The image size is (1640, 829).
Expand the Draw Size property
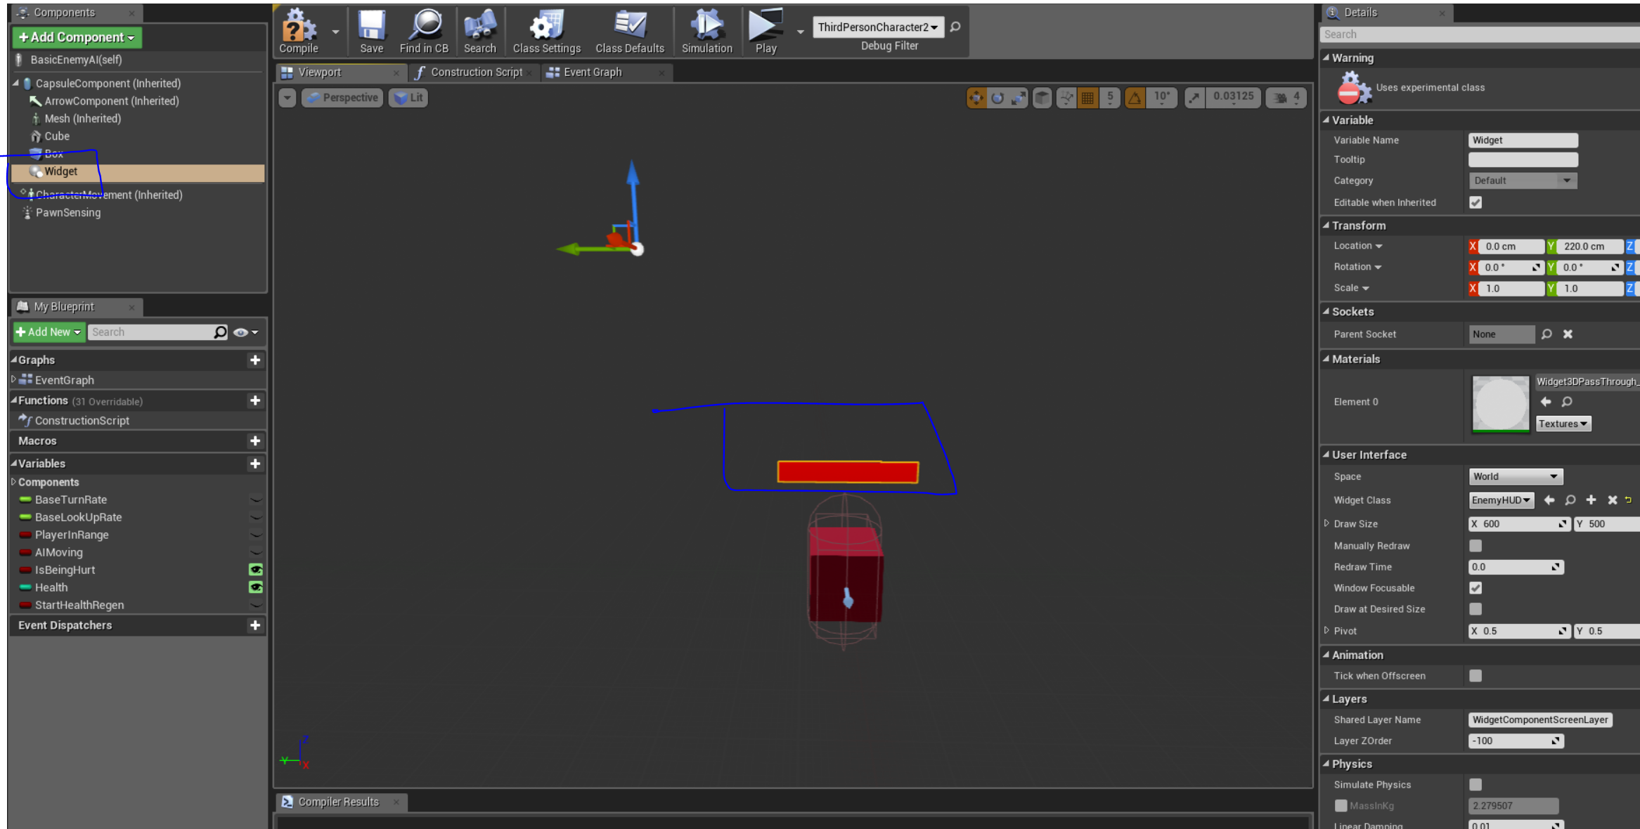coord(1326,523)
